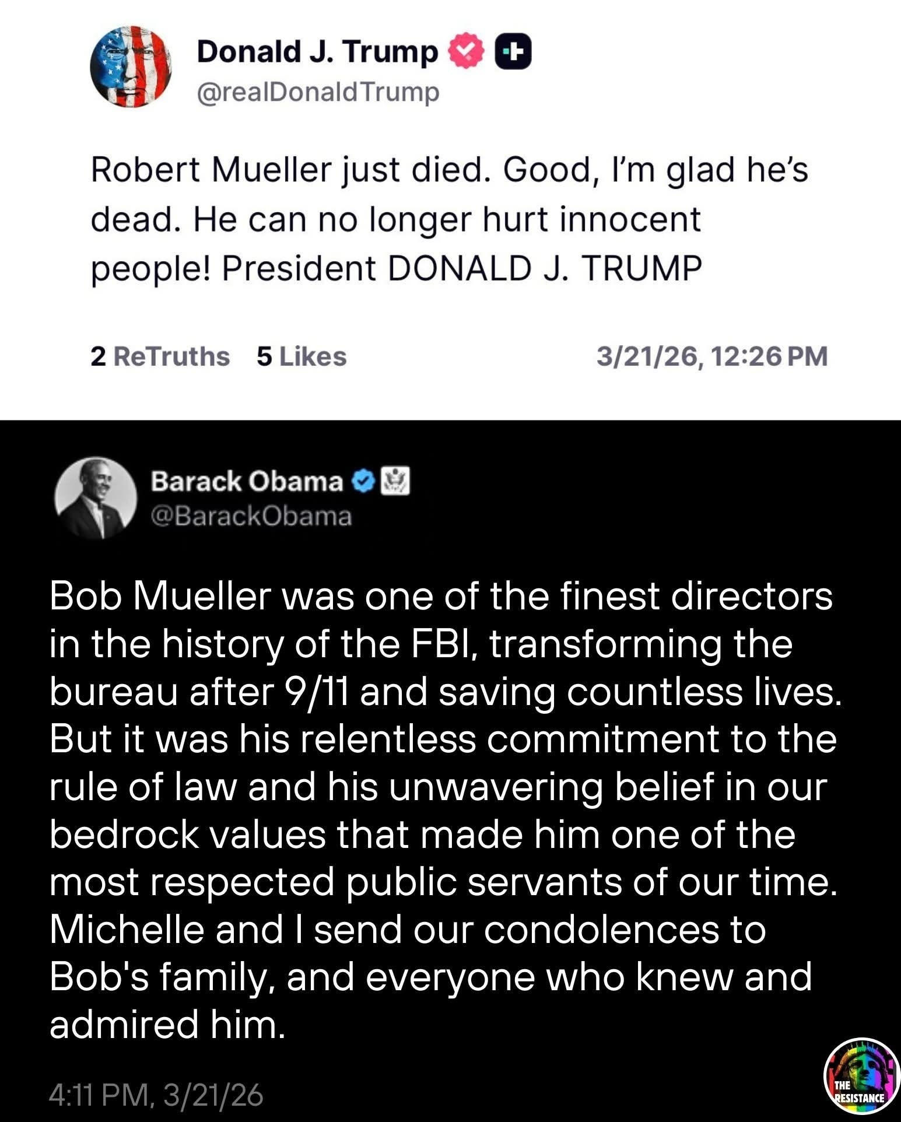The image size is (901, 1122).
Task: Click the 4:11 PM, 3/21/26 timestamp
Action: click(156, 1095)
